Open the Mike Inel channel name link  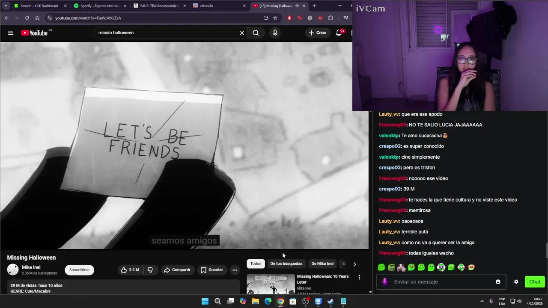(31, 267)
